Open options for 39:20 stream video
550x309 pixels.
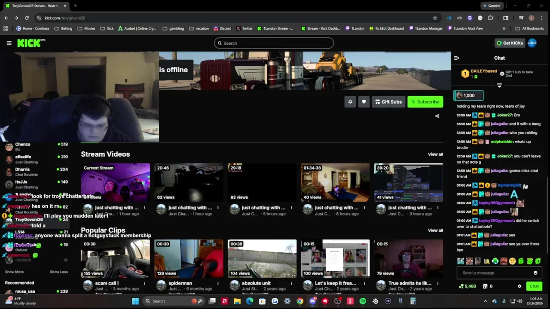(437, 208)
